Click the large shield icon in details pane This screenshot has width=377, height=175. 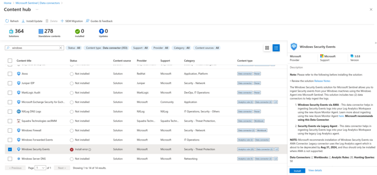click(294, 47)
